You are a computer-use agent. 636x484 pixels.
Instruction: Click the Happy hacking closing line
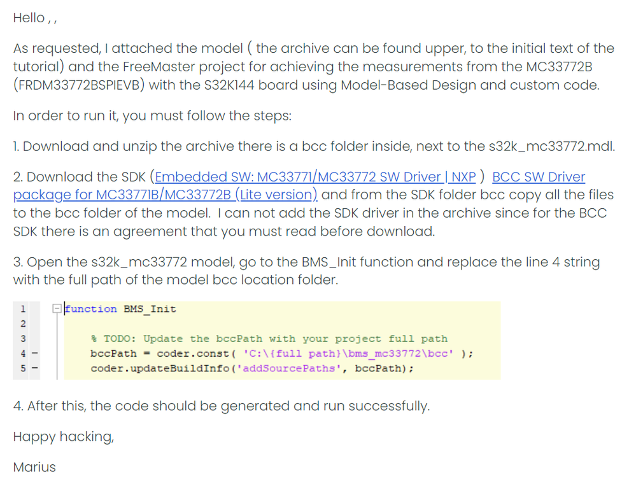pyautogui.click(x=64, y=437)
